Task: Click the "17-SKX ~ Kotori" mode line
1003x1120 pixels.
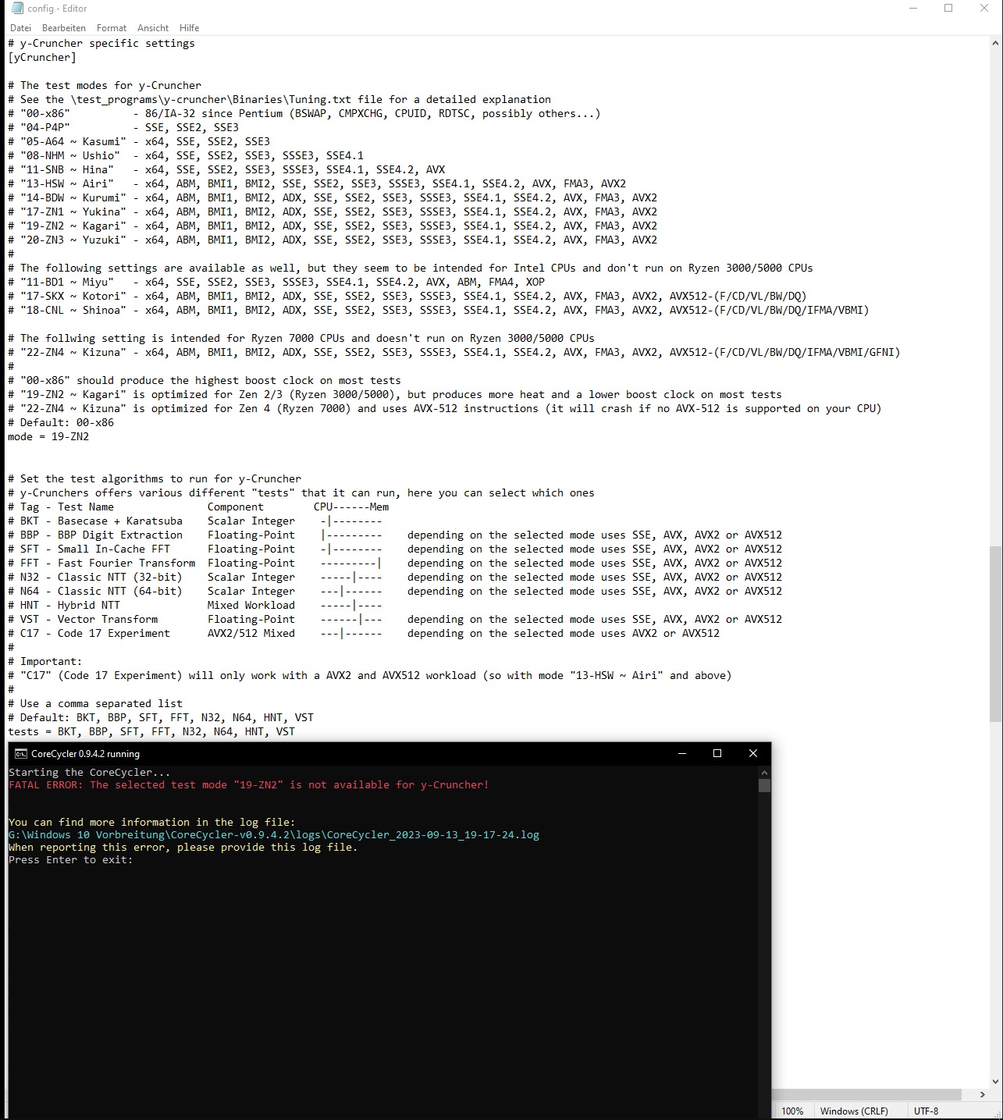Action: (x=407, y=296)
